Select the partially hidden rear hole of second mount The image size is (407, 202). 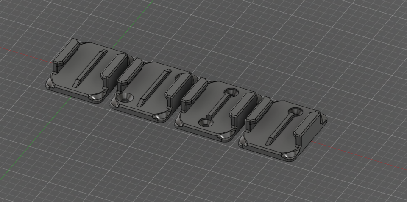(179, 76)
